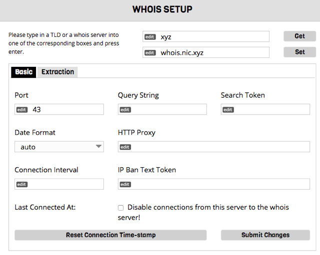This screenshot has height=255, width=320.
Task: Click the IP Ban Text Token edit badge
Action: (x=125, y=184)
